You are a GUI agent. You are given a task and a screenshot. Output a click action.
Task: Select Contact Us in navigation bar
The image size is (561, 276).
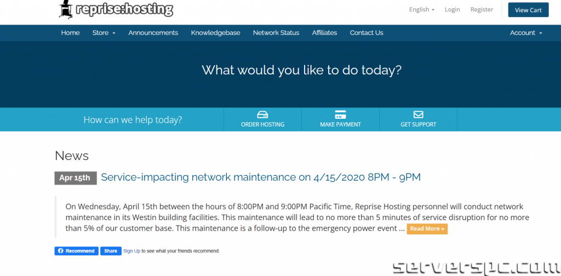tap(367, 33)
